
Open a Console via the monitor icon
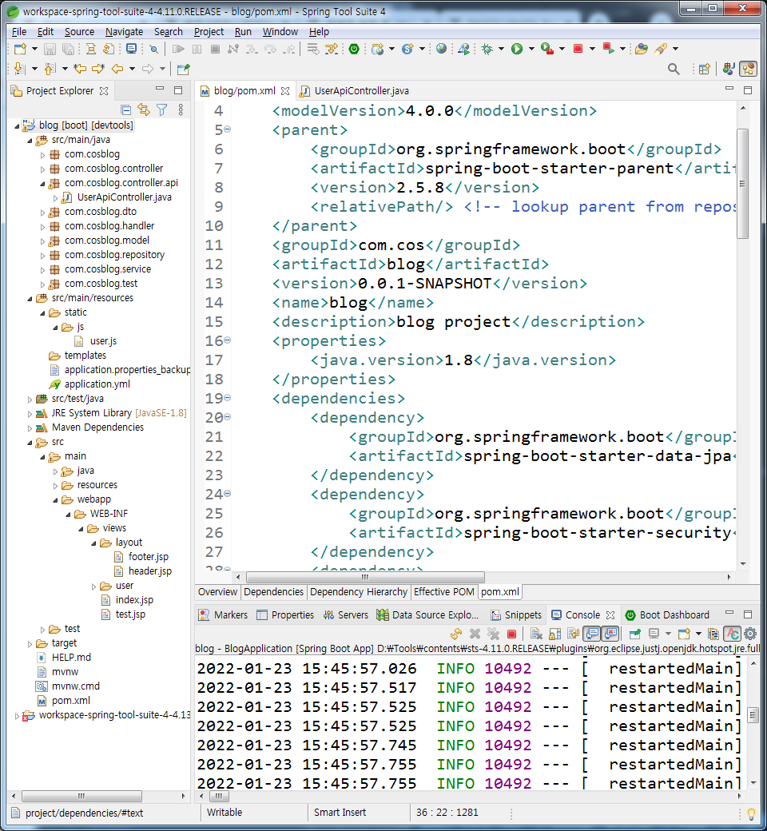click(132, 50)
